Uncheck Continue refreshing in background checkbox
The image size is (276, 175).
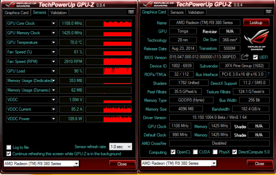click(x=9, y=154)
